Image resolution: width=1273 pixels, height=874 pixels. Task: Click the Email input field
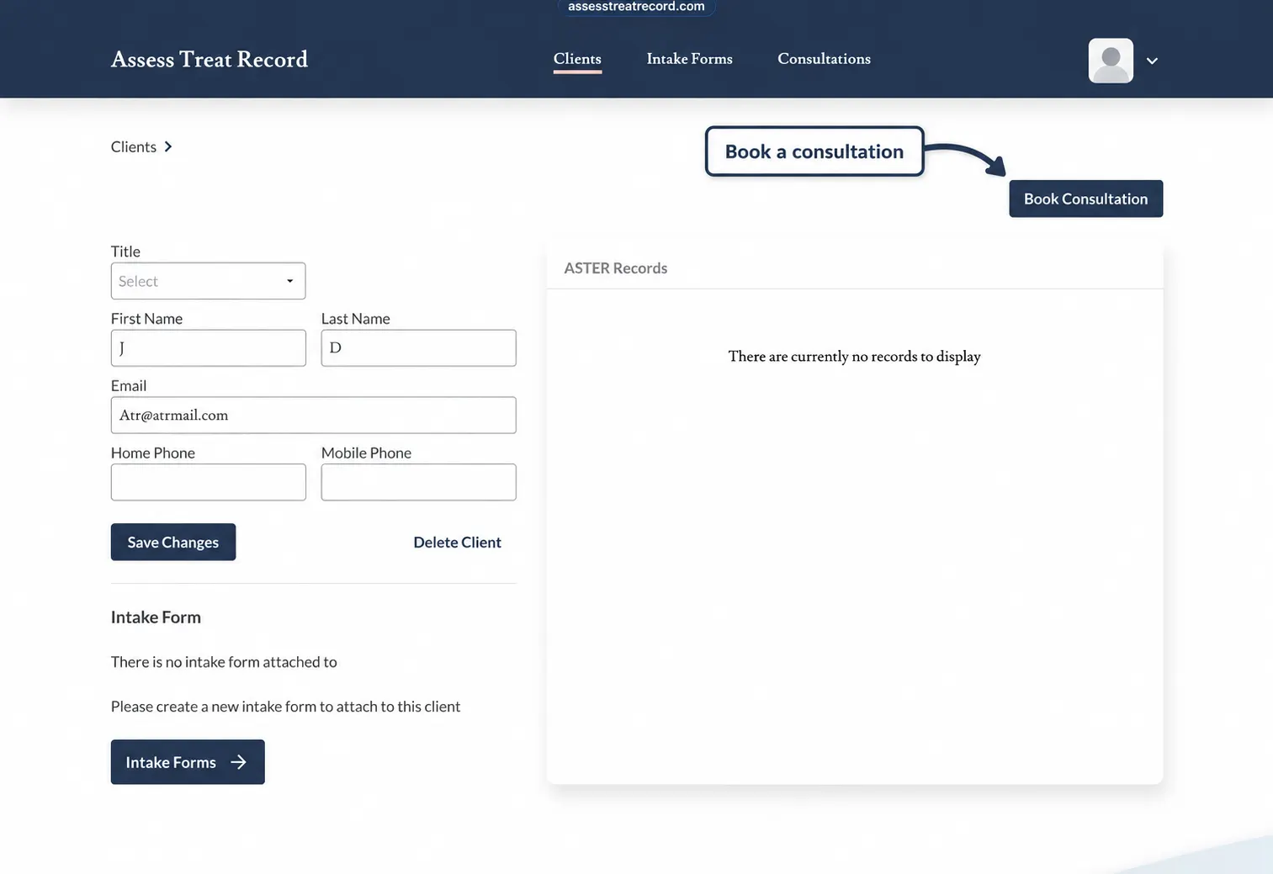[313, 416]
